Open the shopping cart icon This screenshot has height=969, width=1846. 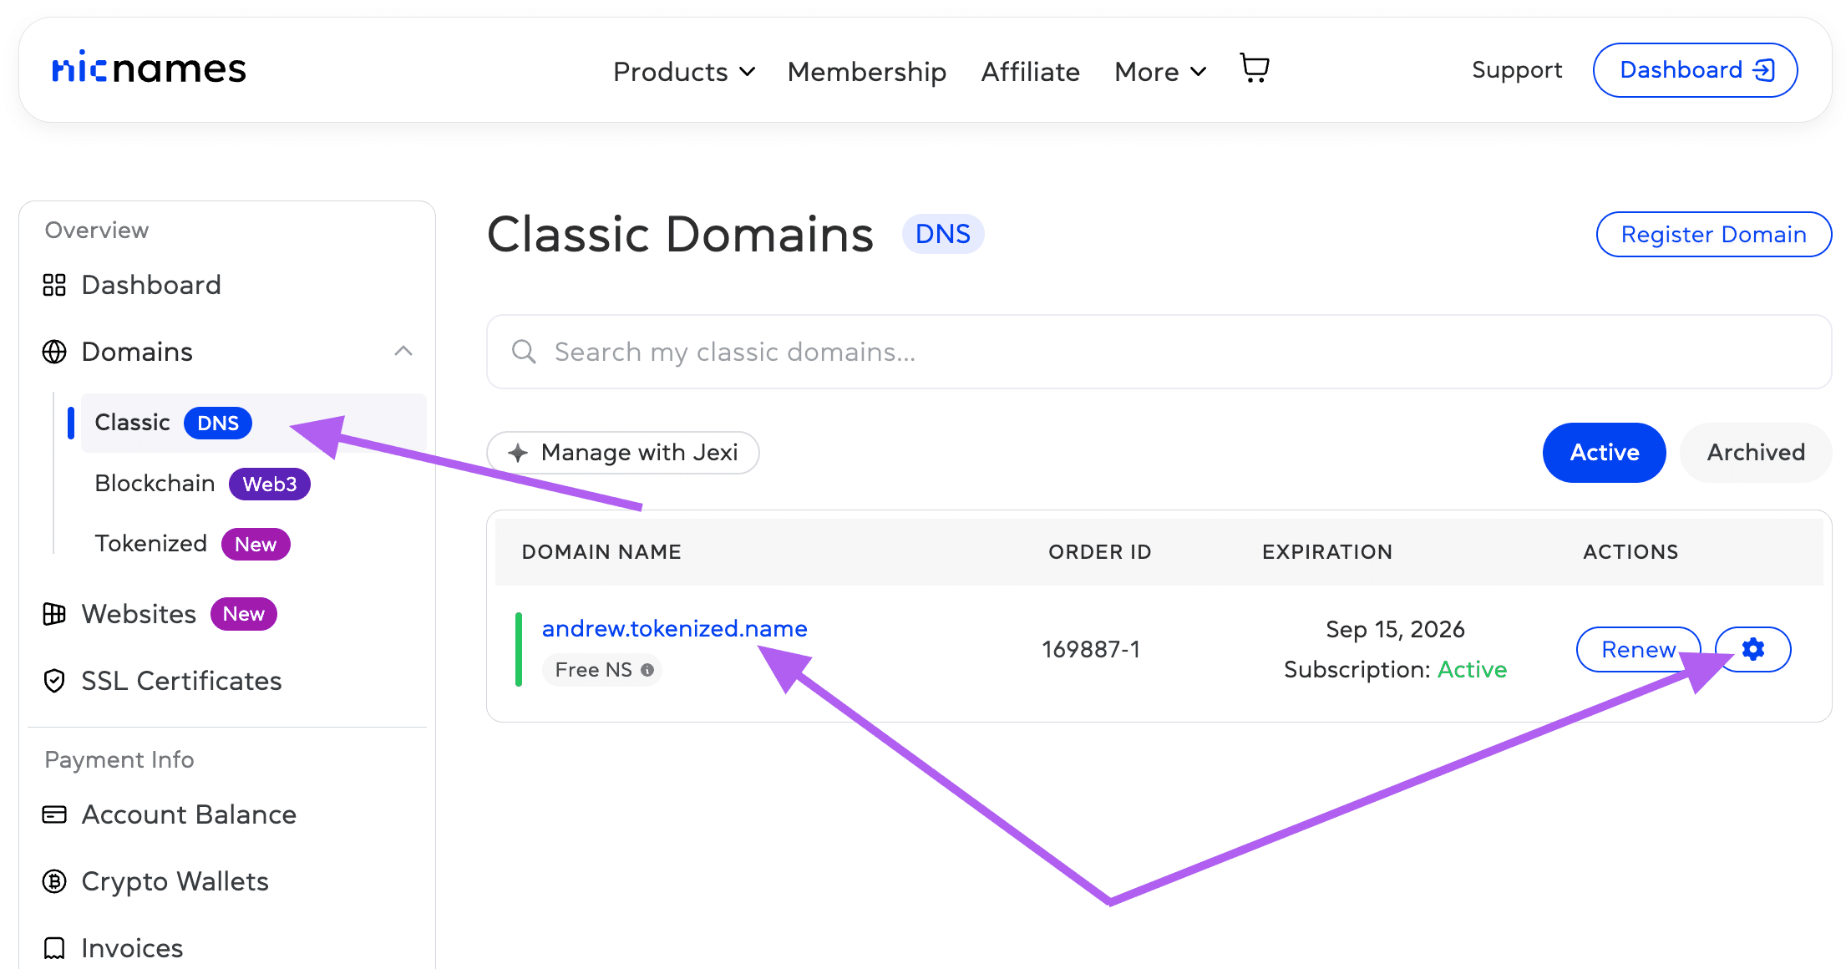click(1255, 68)
